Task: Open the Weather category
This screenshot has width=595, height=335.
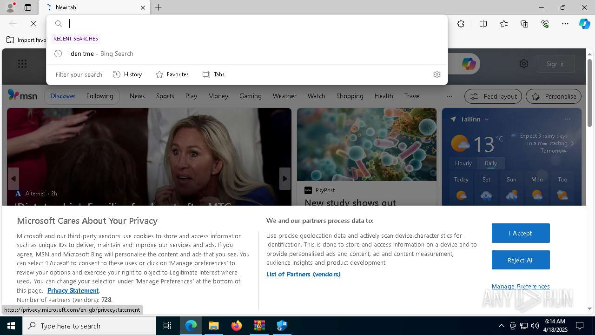Action: (284, 96)
